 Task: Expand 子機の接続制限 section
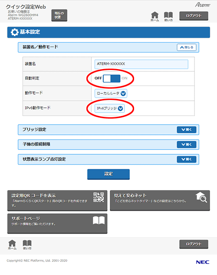pos(187,145)
